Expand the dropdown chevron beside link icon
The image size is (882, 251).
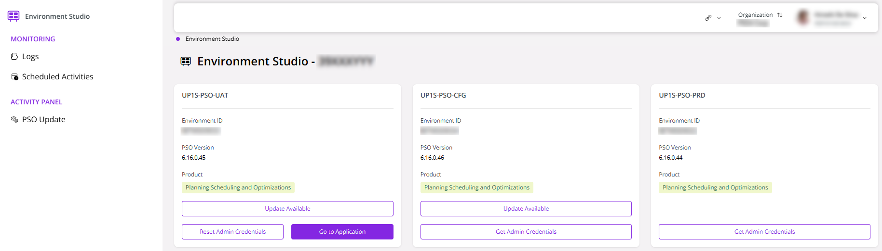point(719,18)
